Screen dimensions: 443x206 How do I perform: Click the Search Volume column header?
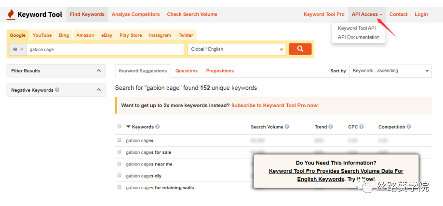[x=267, y=127]
